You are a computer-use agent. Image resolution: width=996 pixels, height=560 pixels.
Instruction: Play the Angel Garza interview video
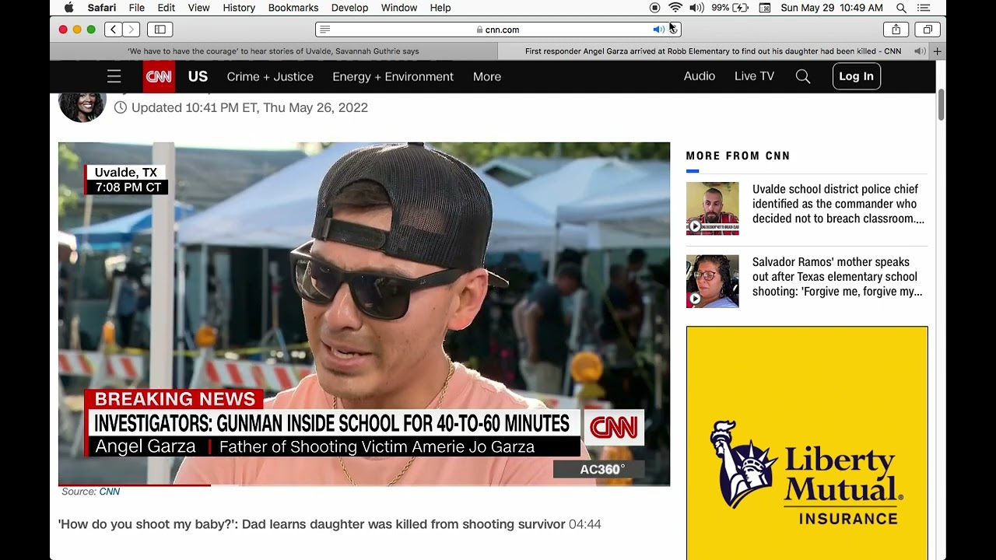[x=364, y=313]
